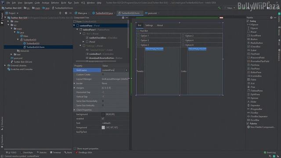Toggle the enabled property checkbox
Viewport: 281px width, 158px height.
103,118
